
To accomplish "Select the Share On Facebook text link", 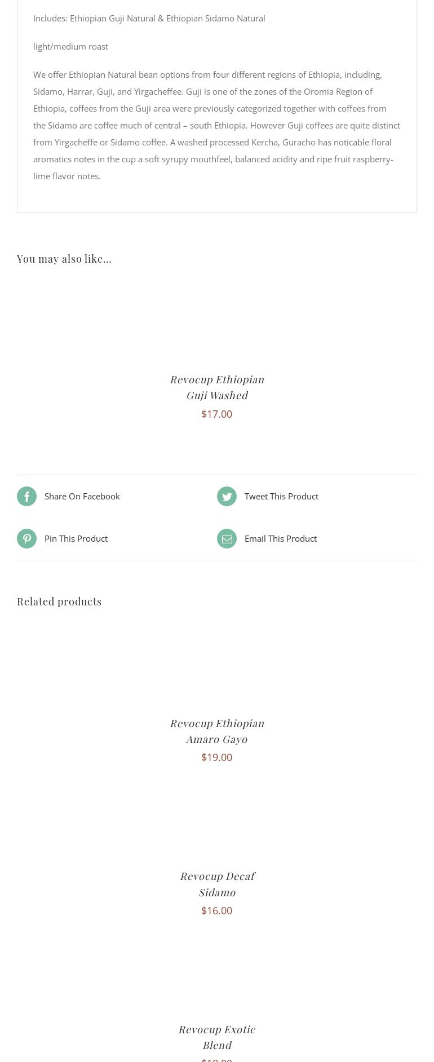I will click(82, 497).
